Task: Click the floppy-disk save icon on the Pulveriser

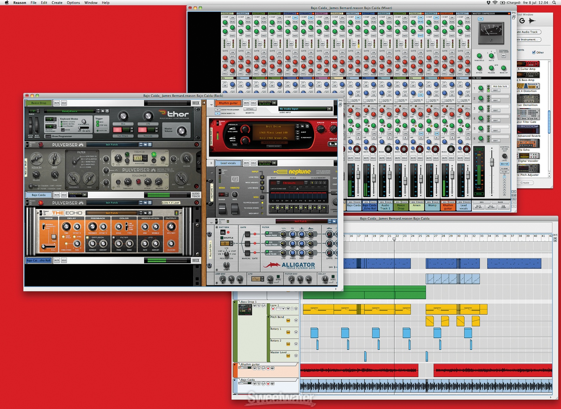Action: 150,145
